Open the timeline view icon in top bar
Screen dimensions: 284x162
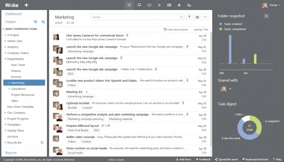pos(159,5)
